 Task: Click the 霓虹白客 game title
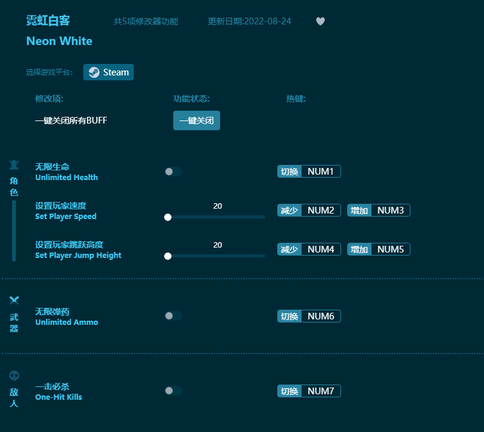(x=48, y=21)
